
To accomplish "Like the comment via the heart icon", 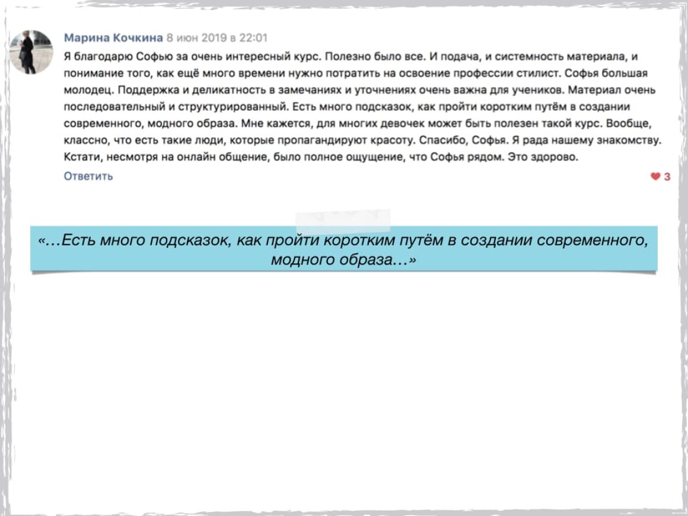I will click(655, 176).
